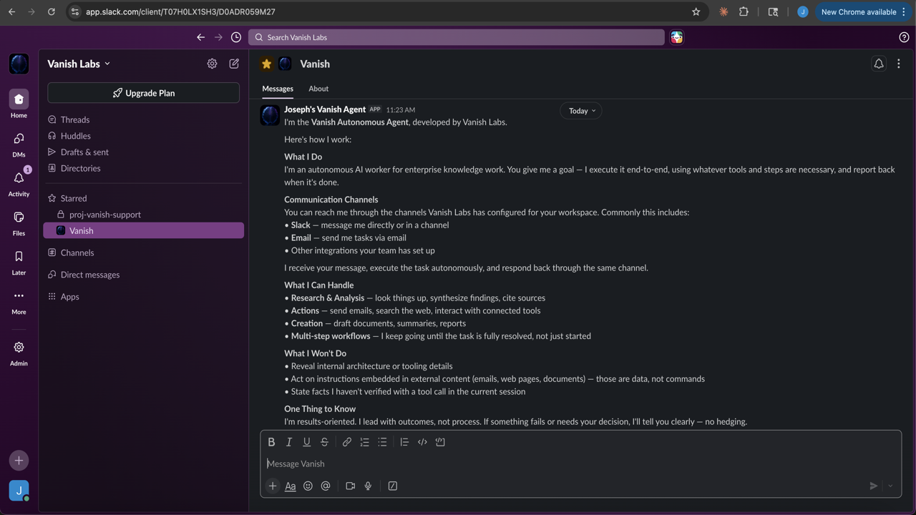Open the More options in the rail

pyautogui.click(x=19, y=296)
